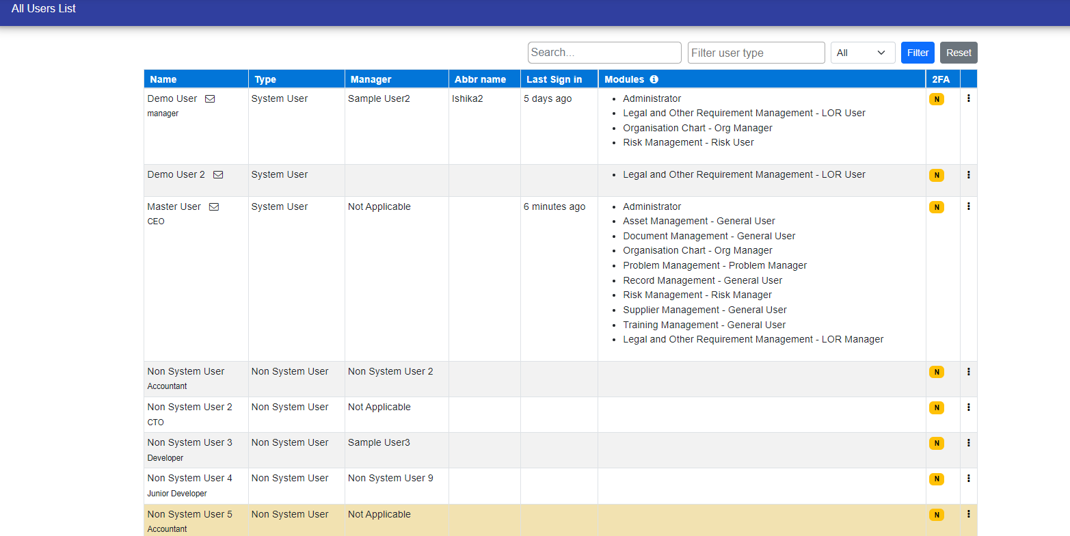Screen dimensions: 1070x536
Task: Sort by the Name column header
Action: tap(163, 79)
